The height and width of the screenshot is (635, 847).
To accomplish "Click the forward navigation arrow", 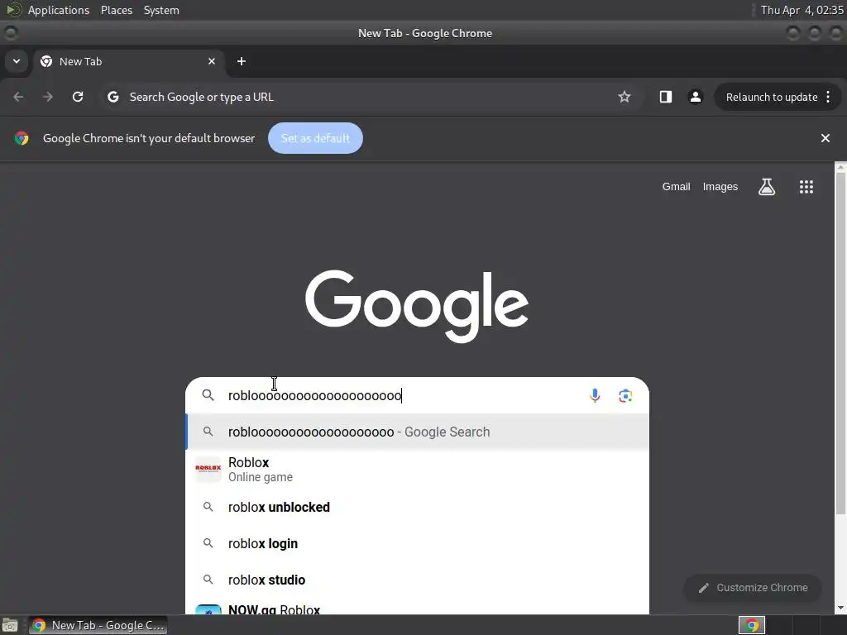I will coord(48,97).
